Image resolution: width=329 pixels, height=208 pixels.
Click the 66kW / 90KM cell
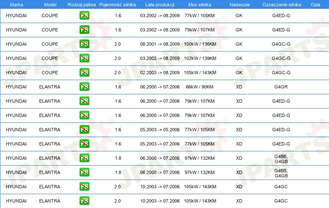[x=199, y=87]
